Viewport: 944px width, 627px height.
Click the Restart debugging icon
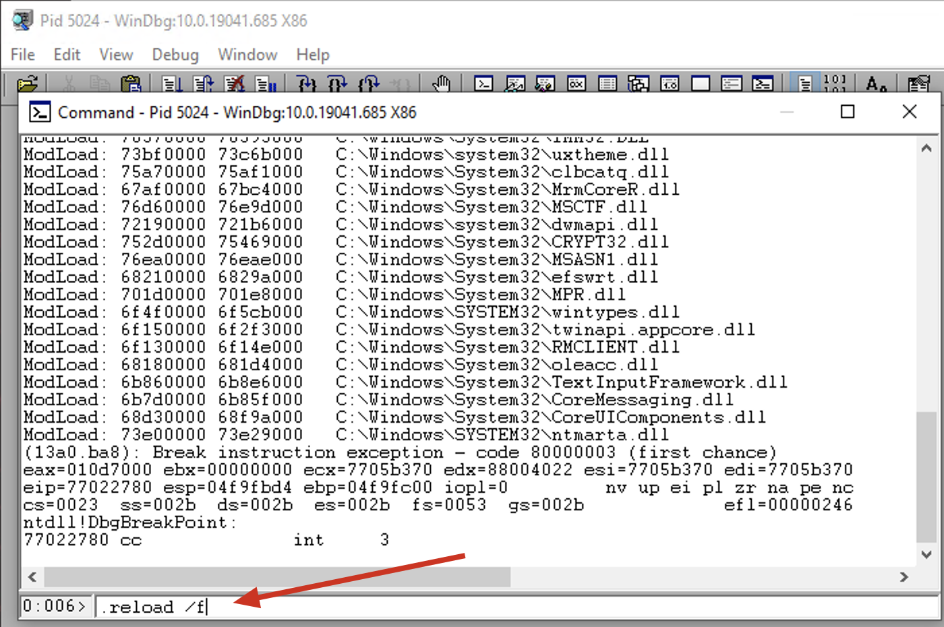pyautogui.click(x=203, y=84)
